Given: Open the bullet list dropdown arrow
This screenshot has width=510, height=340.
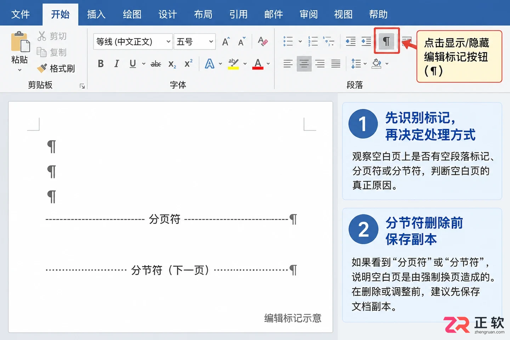Looking at the screenshot, I should 300,41.
